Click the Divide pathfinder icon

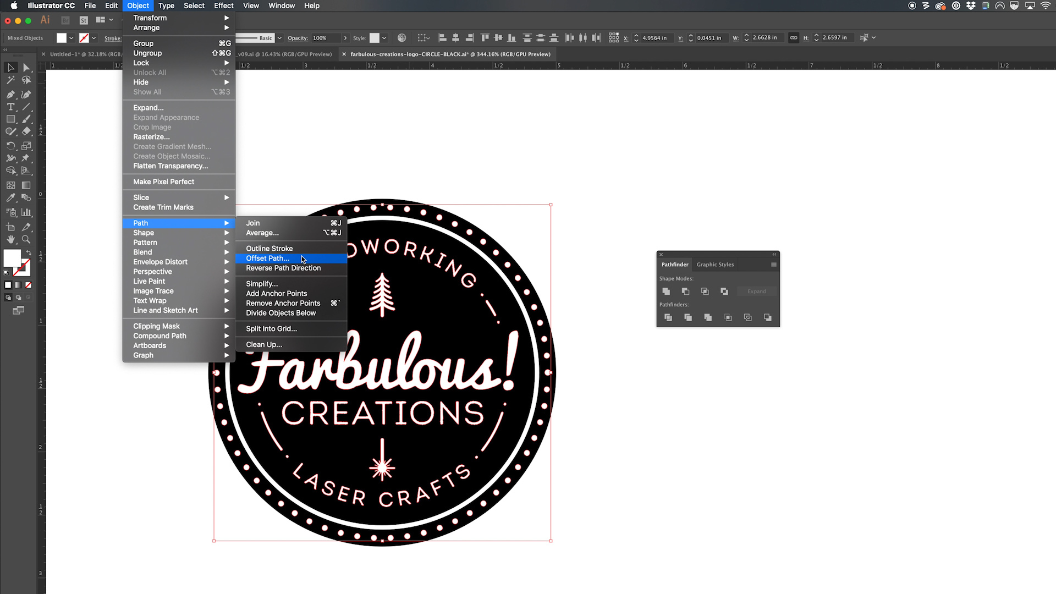tap(668, 317)
